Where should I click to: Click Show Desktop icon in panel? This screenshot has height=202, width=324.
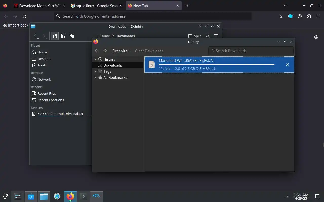(317, 196)
